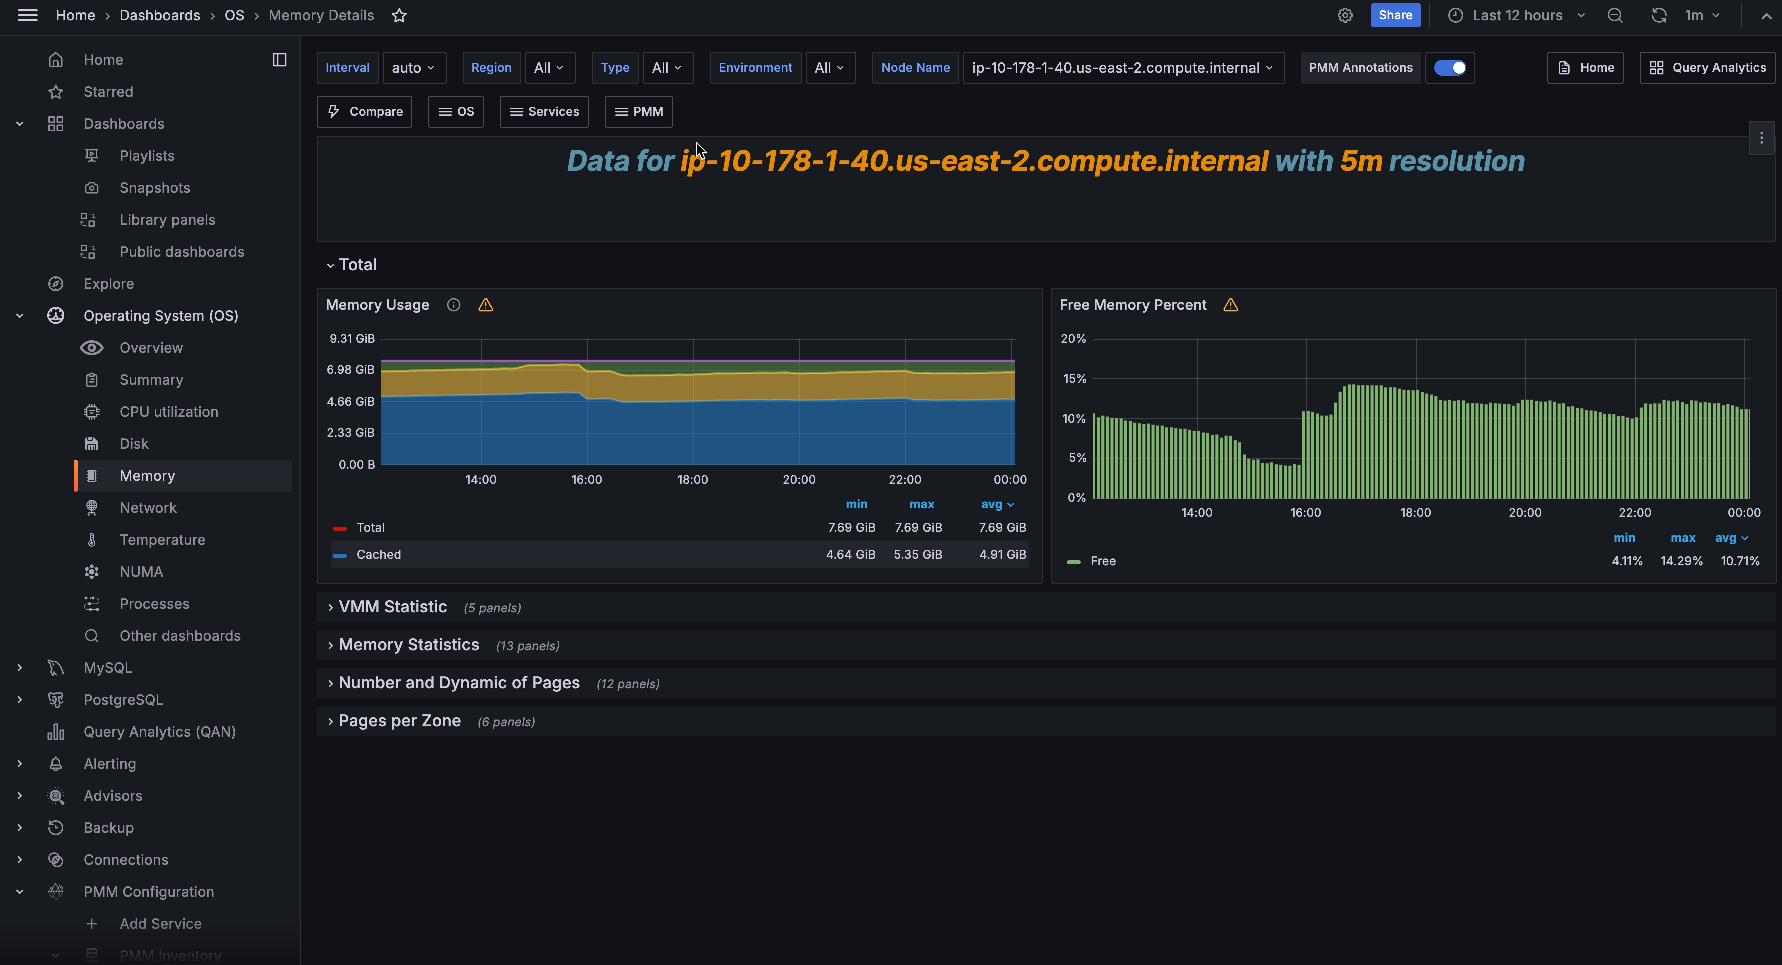Screen dimensions: 1782x965
Task: Dock the sidebar menu panel icon
Action: tap(279, 60)
